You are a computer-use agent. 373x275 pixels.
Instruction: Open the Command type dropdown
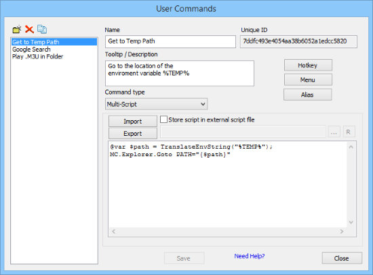[156, 104]
